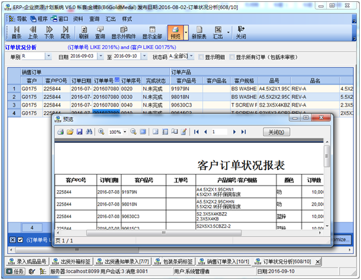
Task: Click the 关闭(X) button in preview
Action: (276, 132)
